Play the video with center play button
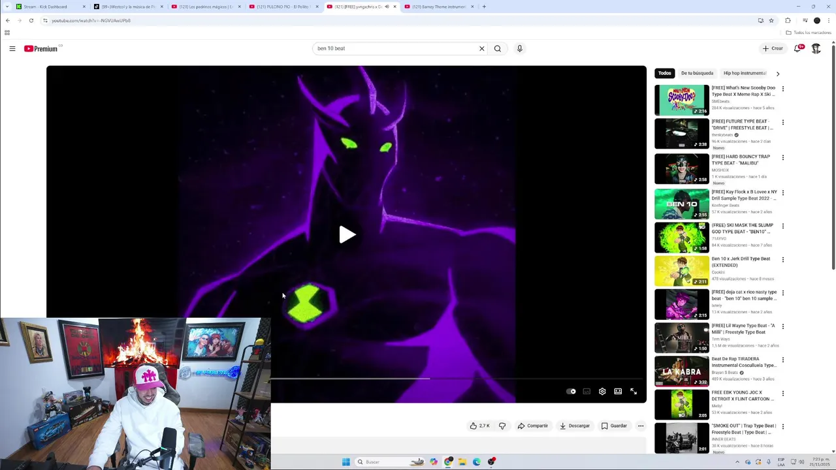The image size is (836, 470). 347,235
